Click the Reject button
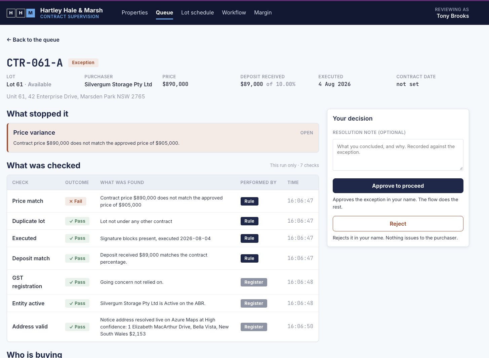This screenshot has width=489, height=358. pyautogui.click(x=398, y=224)
